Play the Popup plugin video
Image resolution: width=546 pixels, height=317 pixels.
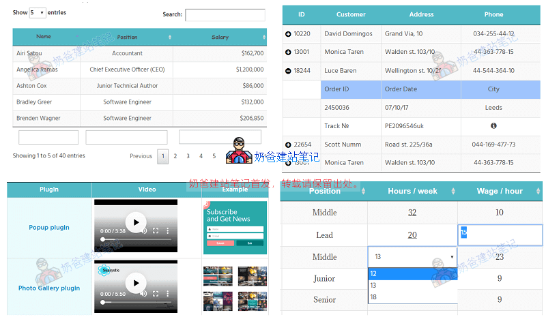(x=136, y=222)
